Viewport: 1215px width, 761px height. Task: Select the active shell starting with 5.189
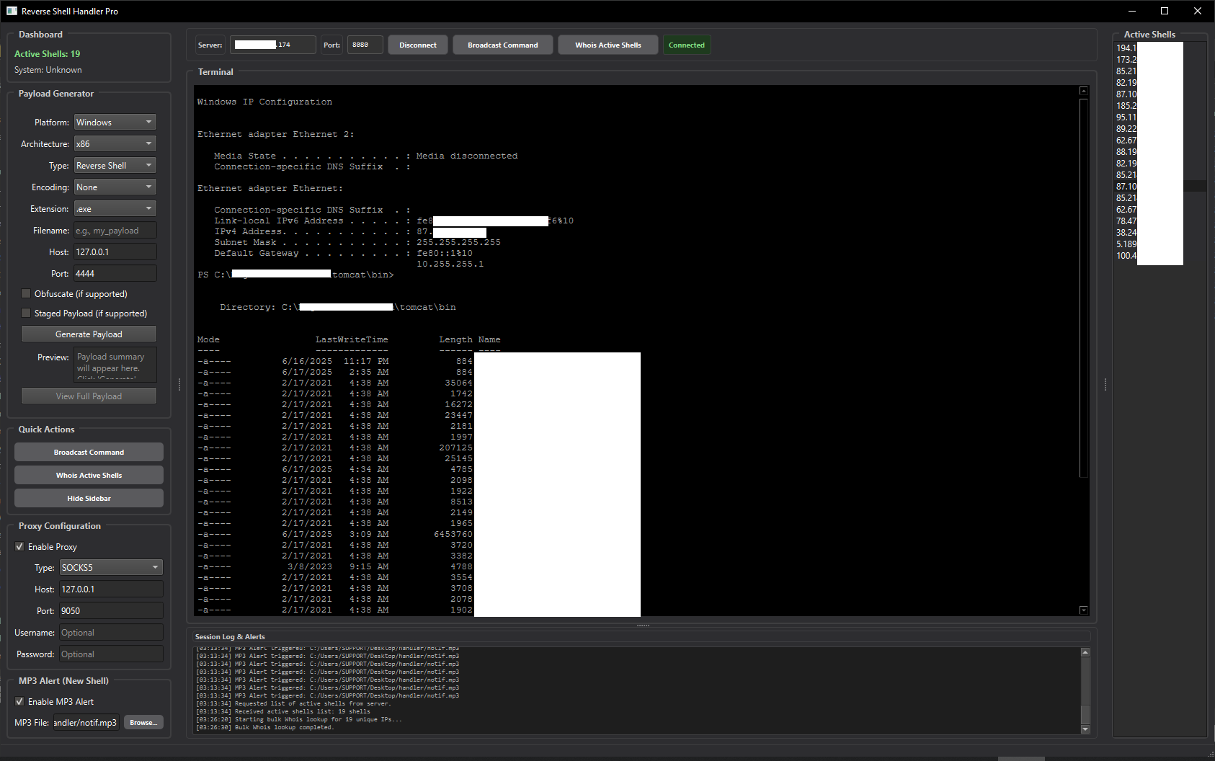[1159, 244]
